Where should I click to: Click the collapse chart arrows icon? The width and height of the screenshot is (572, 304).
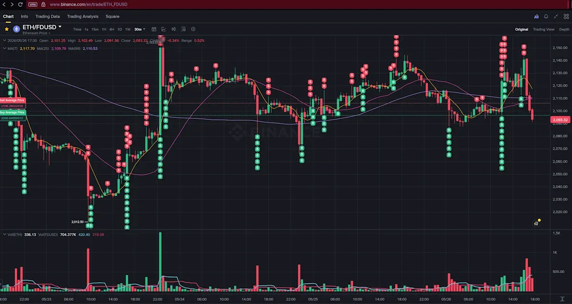[556, 16]
